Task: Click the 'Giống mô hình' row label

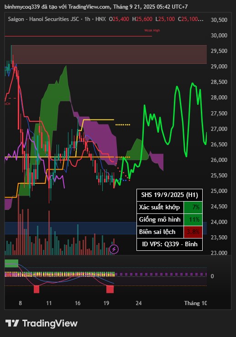Action: [x=160, y=220]
